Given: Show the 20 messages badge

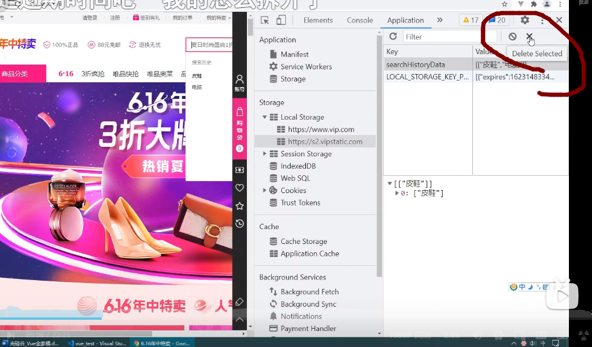Looking at the screenshot, I should [x=497, y=20].
